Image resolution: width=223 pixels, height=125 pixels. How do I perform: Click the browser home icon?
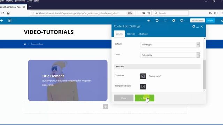pyautogui.click(x=8, y=13)
